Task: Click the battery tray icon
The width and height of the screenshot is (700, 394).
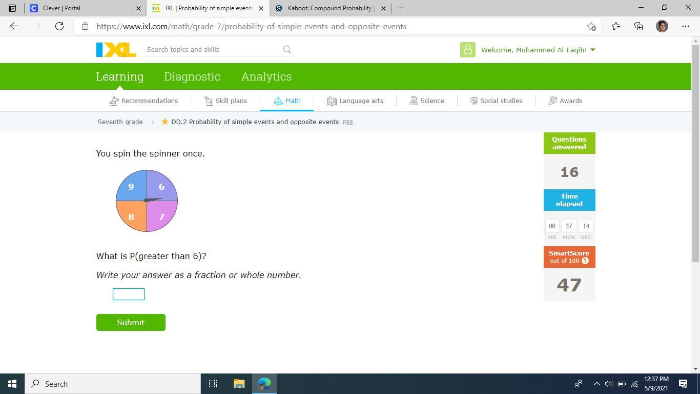Action: point(622,384)
